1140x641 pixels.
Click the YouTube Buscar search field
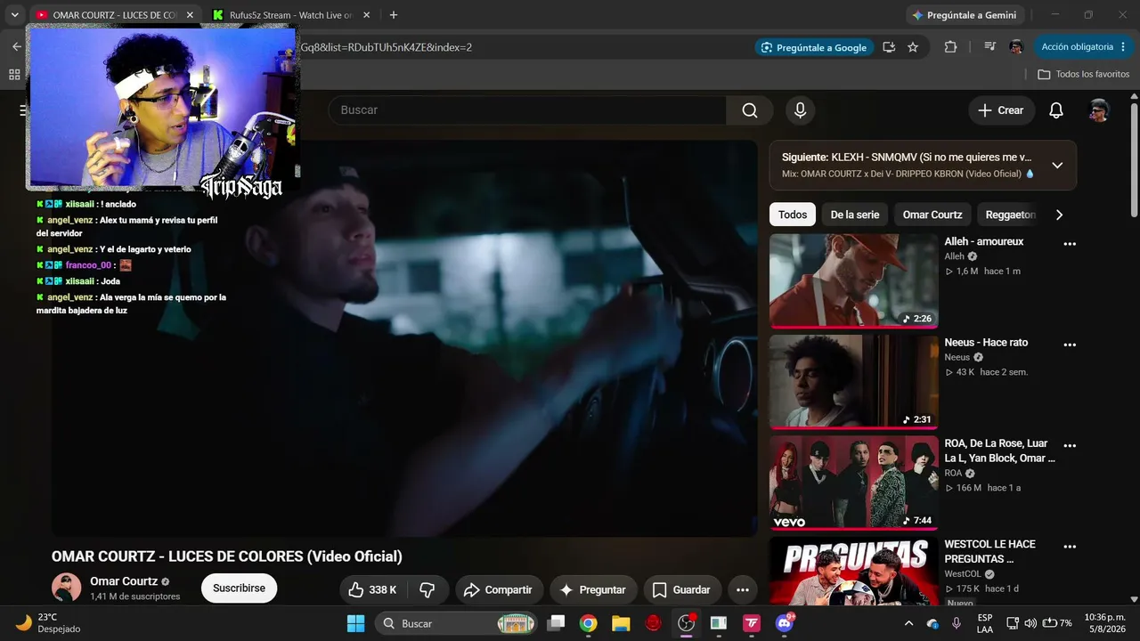point(527,110)
